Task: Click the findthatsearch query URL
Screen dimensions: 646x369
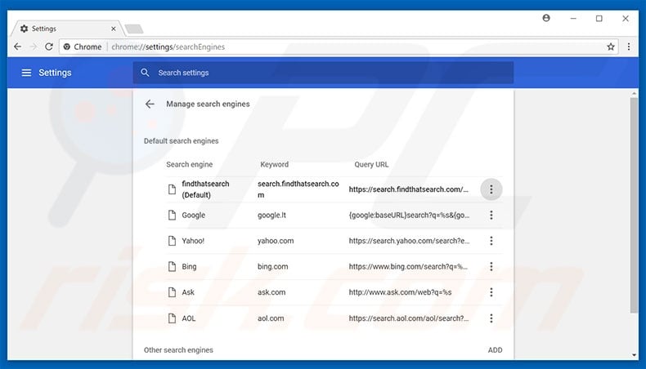Action: coord(409,189)
